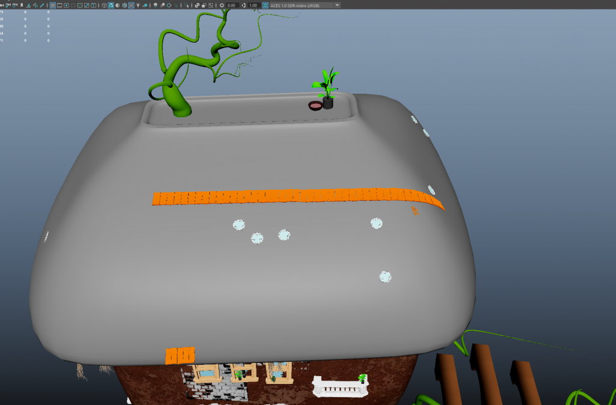Click the Exposure value field showing 0.00

click(232, 5)
